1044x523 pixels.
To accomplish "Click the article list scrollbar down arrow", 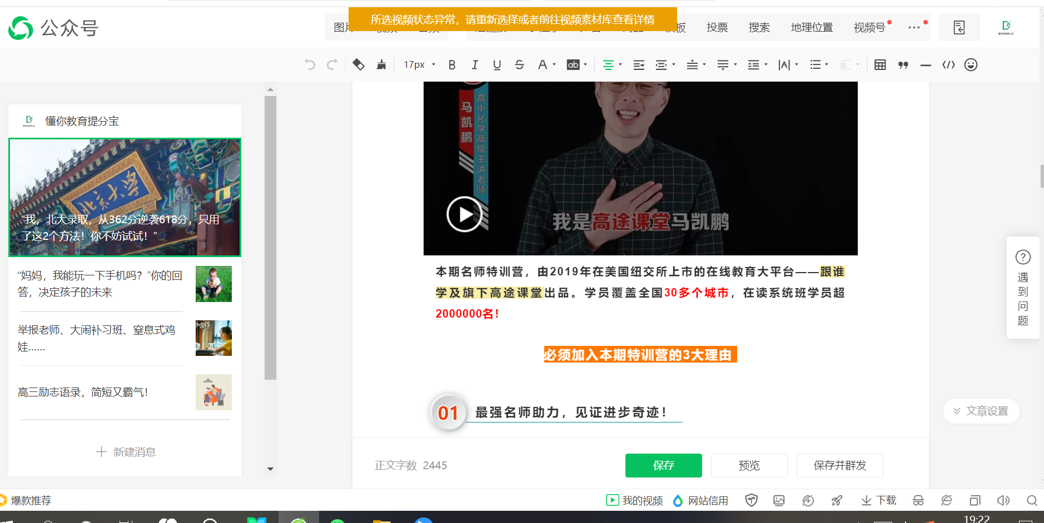I will (270, 469).
